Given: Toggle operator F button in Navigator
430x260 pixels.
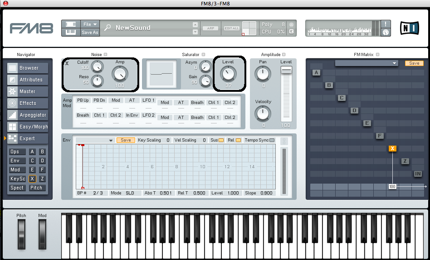Looking at the screenshot, I should pyautogui.click(x=42, y=170).
